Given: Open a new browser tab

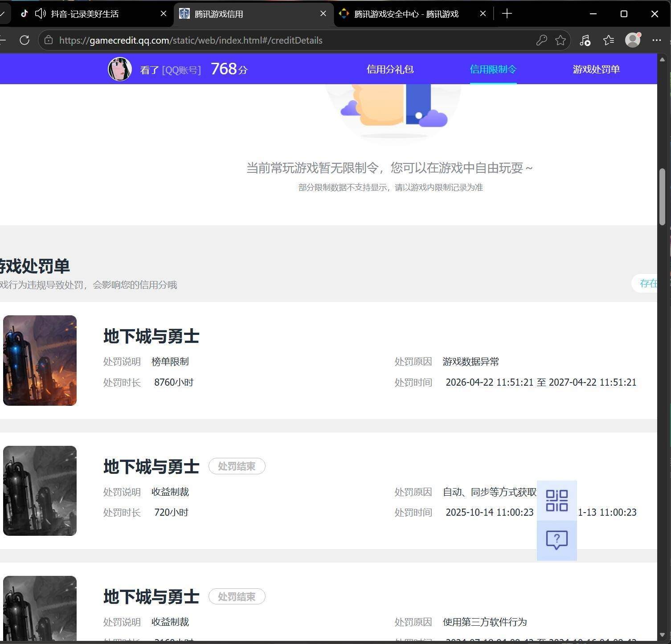Looking at the screenshot, I should point(507,14).
